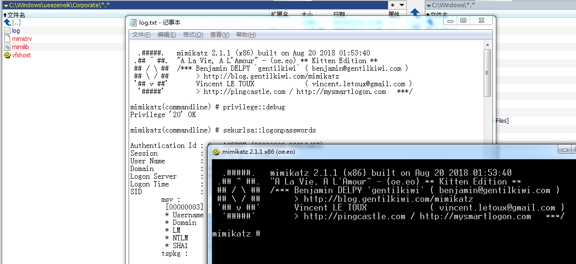Viewport: 576px width, 264px height.
Task: Click the privilege::debug line in Notepad
Action: 208,107
